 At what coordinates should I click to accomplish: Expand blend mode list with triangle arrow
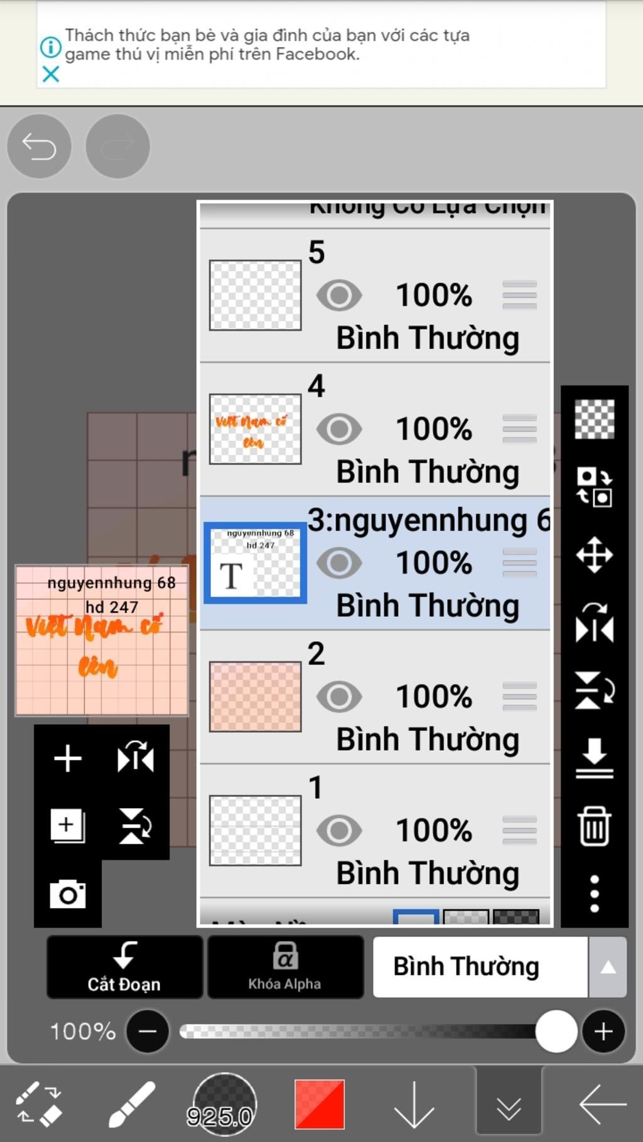pos(608,967)
